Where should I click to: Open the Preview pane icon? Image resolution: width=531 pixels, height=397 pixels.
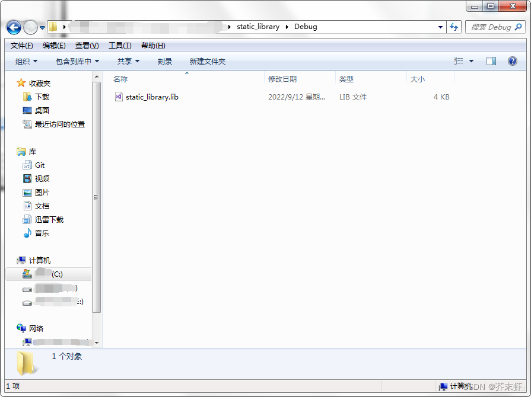pyautogui.click(x=491, y=61)
